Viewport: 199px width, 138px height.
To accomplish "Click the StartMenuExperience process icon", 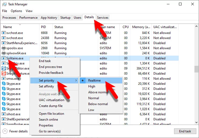I will 4,43.
